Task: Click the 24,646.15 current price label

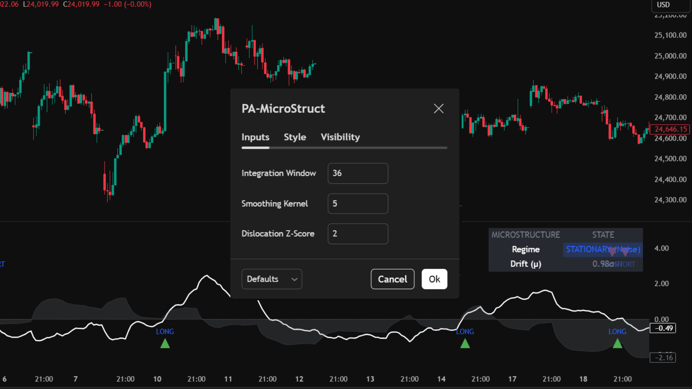Action: (670, 129)
